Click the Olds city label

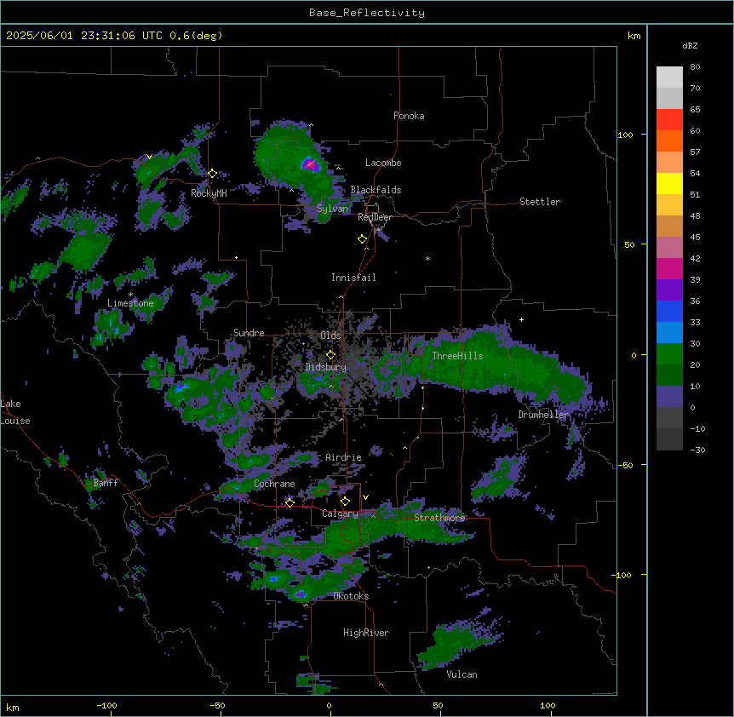coord(330,336)
